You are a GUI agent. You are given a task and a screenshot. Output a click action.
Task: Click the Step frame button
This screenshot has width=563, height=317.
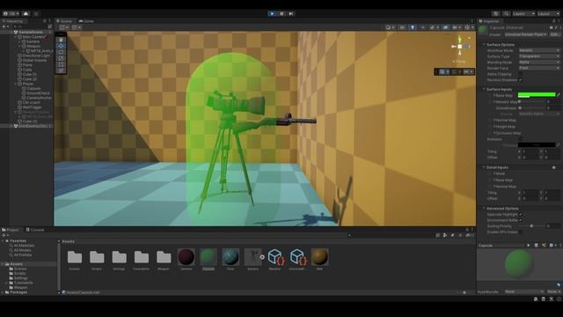pyautogui.click(x=291, y=14)
